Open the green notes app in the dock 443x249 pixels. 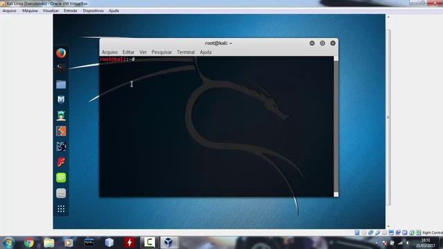pos(61,178)
